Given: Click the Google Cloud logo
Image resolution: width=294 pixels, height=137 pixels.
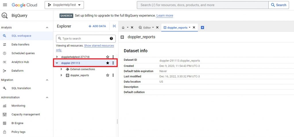Looking at the screenshot, I should [x=24, y=5].
